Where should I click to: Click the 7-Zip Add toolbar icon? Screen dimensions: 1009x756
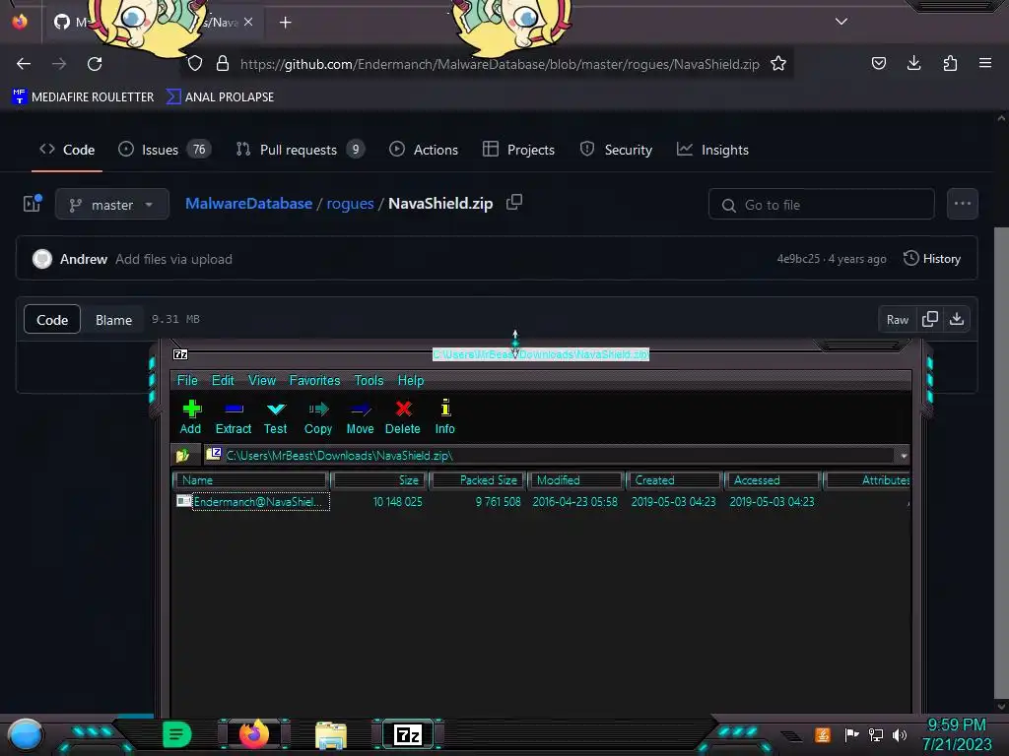(x=191, y=409)
